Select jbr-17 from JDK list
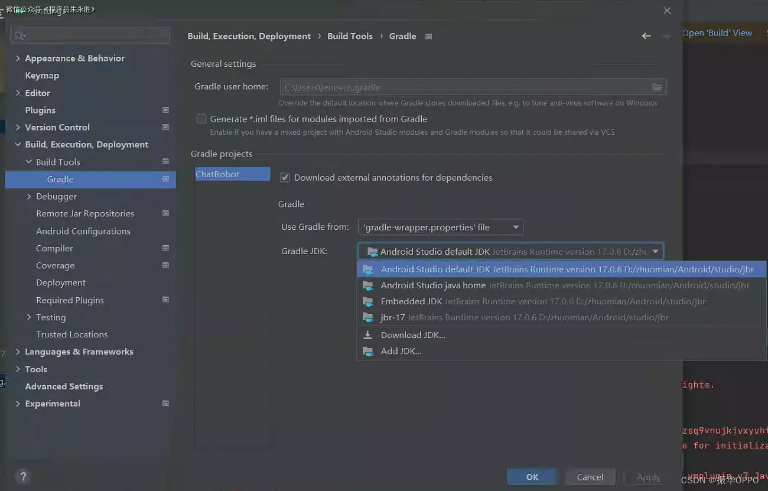Image resolution: width=768 pixels, height=491 pixels. 393,317
